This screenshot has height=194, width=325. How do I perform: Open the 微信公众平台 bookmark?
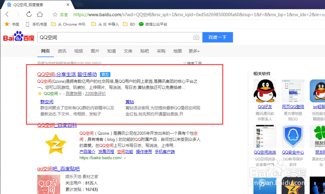click(153, 24)
